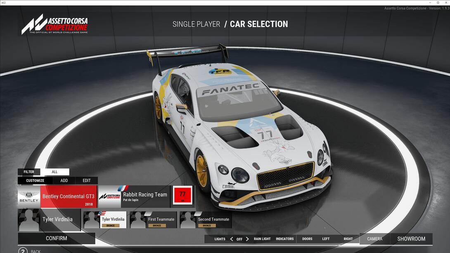Select the small Tyler Virdinlia driver slot with flag

(x=105, y=220)
